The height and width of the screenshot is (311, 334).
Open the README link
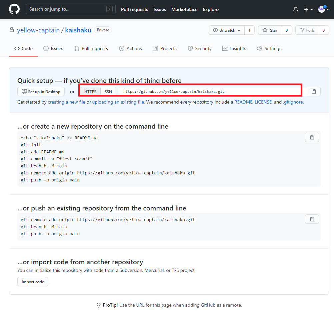coord(243,102)
